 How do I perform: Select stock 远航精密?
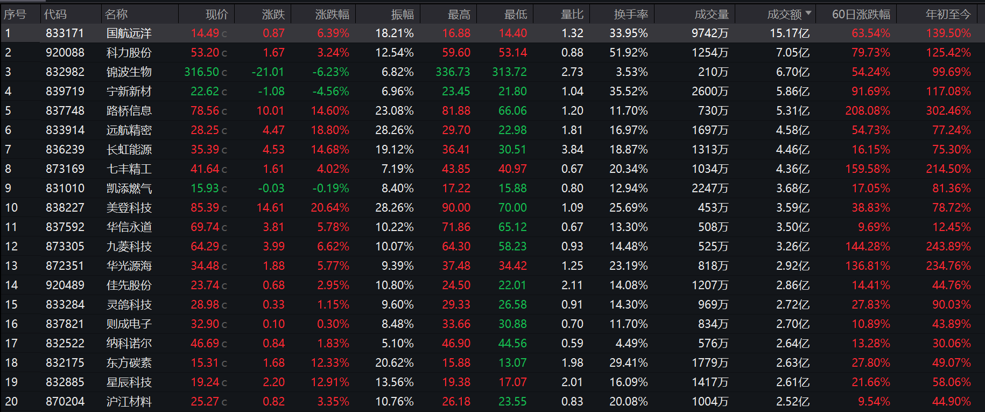click(129, 130)
